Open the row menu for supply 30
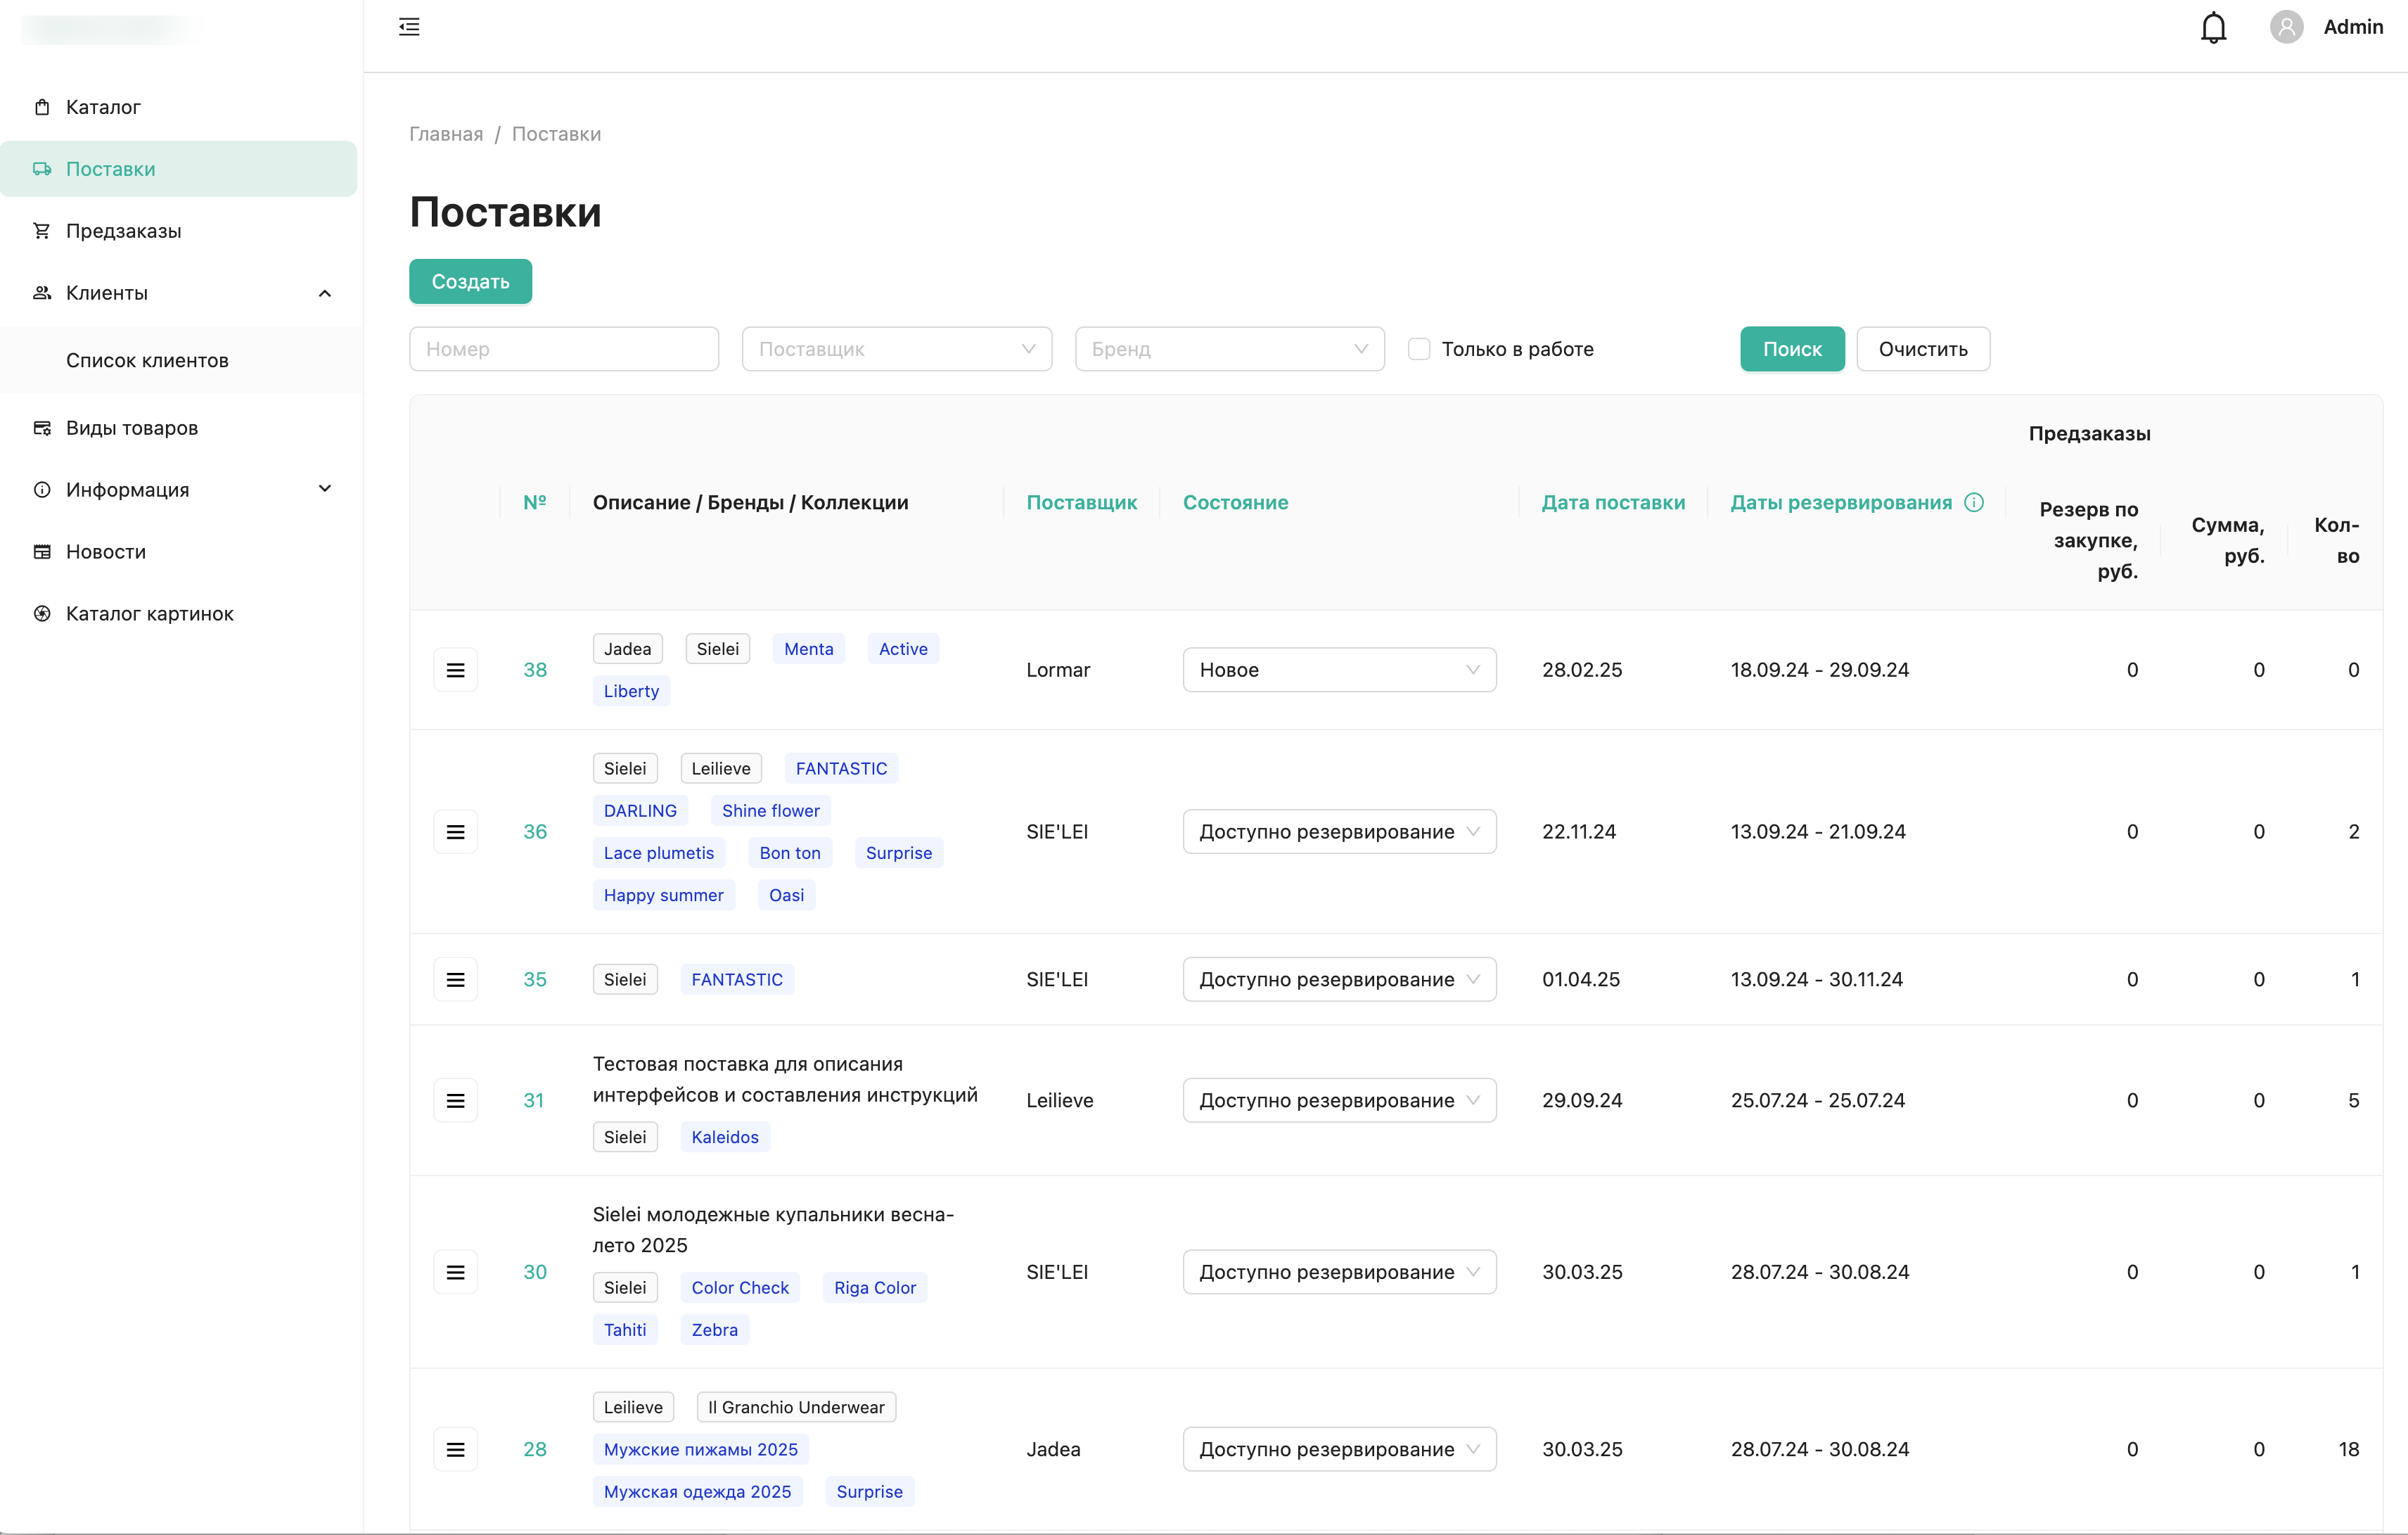The height and width of the screenshot is (1535, 2408). [x=455, y=1272]
